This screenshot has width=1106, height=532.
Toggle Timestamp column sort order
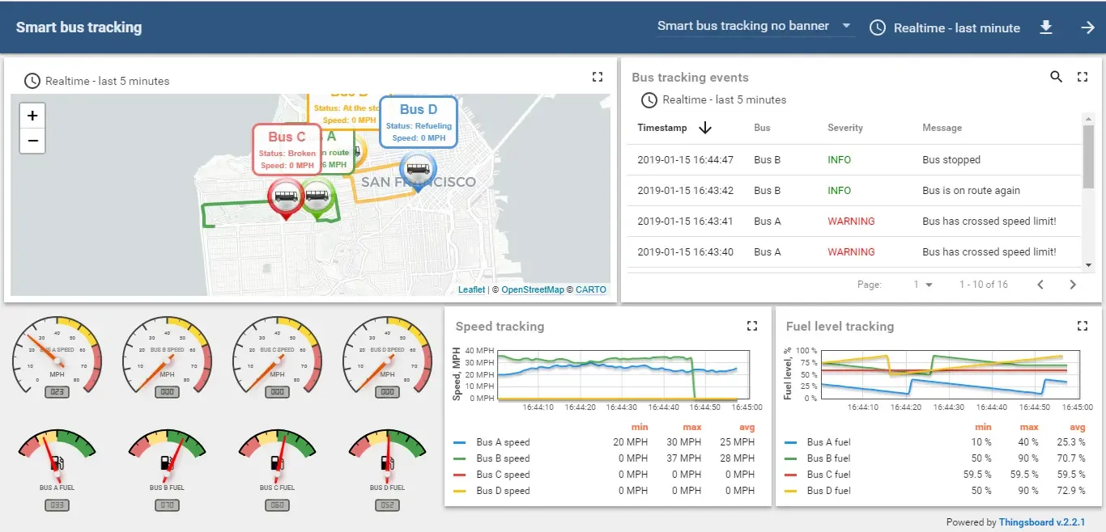pyautogui.click(x=704, y=128)
